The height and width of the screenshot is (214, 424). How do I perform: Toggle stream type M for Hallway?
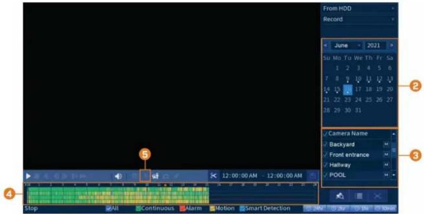[x=386, y=165]
